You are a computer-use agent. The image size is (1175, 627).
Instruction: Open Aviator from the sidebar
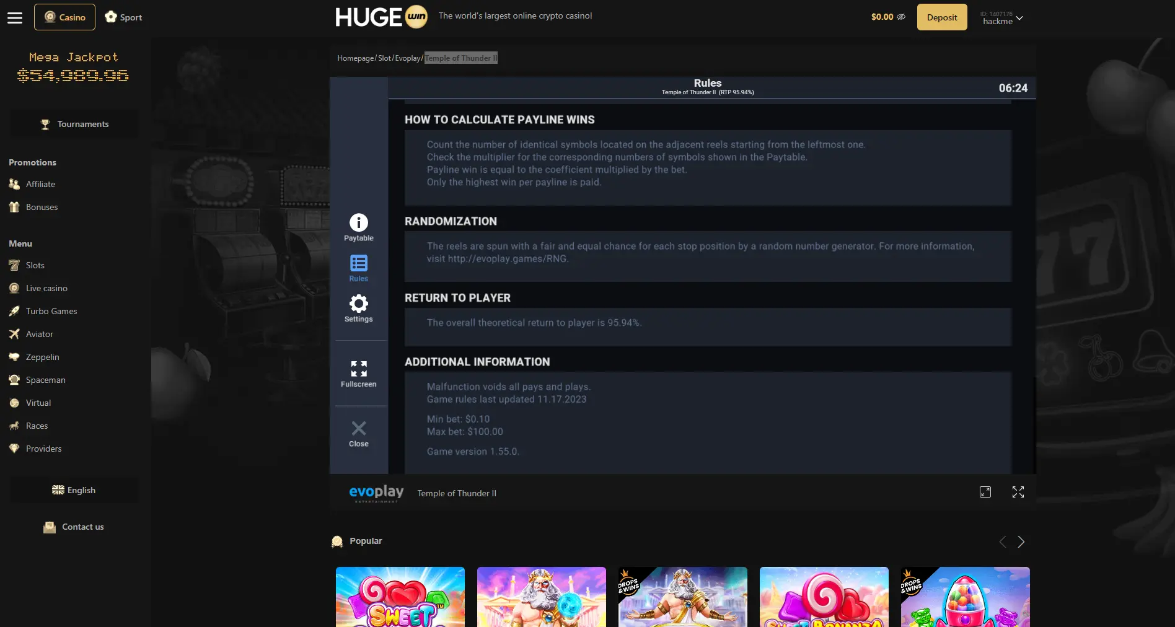[39, 334]
